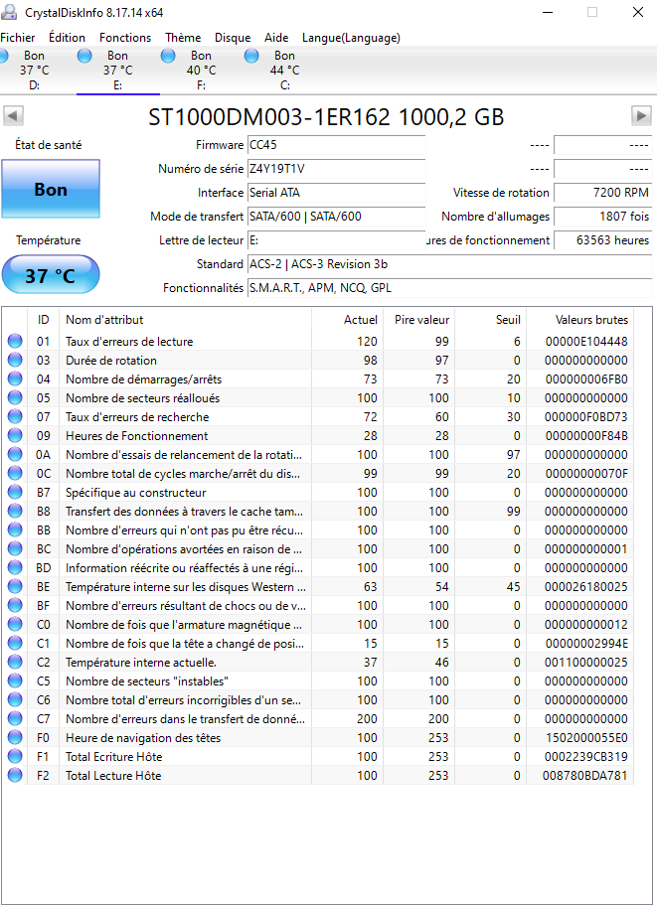Click the Standard ACS-2 field
This screenshot has height=905, width=657.
point(449,264)
